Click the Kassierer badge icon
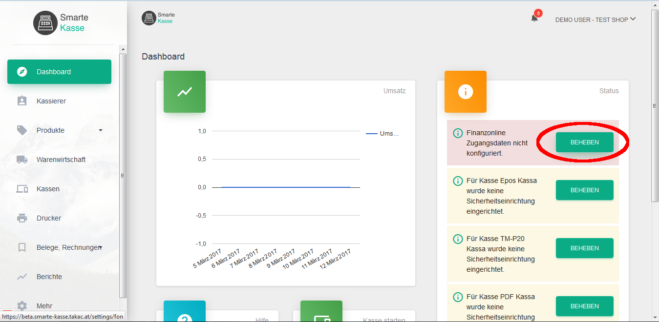 22,101
